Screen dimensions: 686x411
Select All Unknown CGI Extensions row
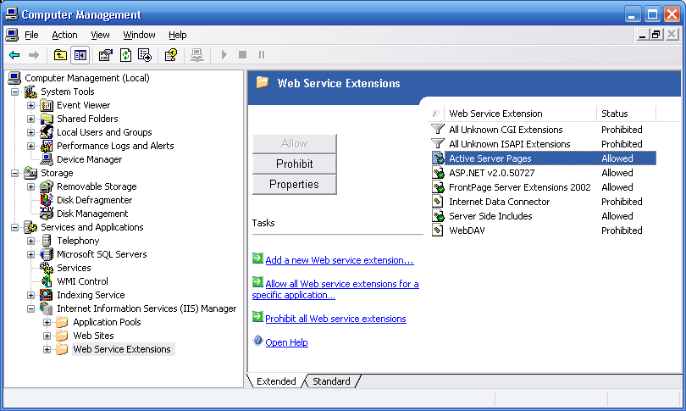pos(543,130)
